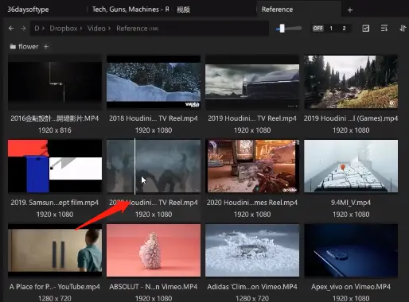This screenshot has height=302, width=409.
Task: Select 2019 Houdini TV Reel thumbnail
Action: pyautogui.click(x=252, y=82)
